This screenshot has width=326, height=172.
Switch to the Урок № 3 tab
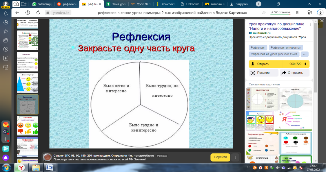(x=141, y=4)
